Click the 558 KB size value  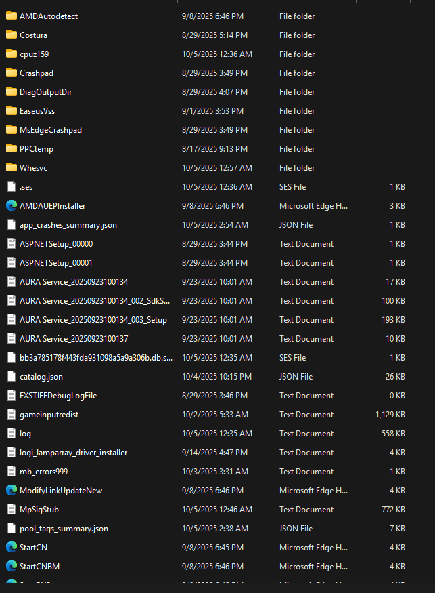tap(393, 434)
